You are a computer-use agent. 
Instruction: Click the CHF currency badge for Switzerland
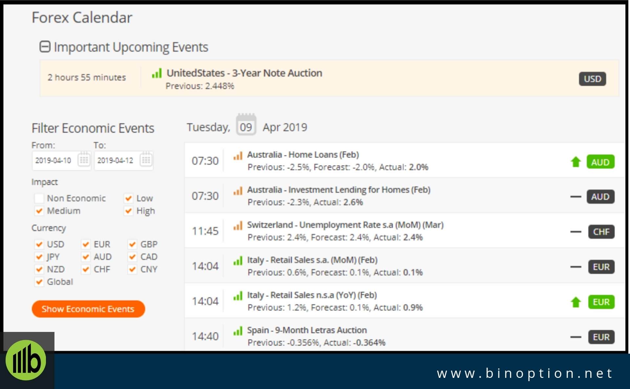(x=601, y=232)
